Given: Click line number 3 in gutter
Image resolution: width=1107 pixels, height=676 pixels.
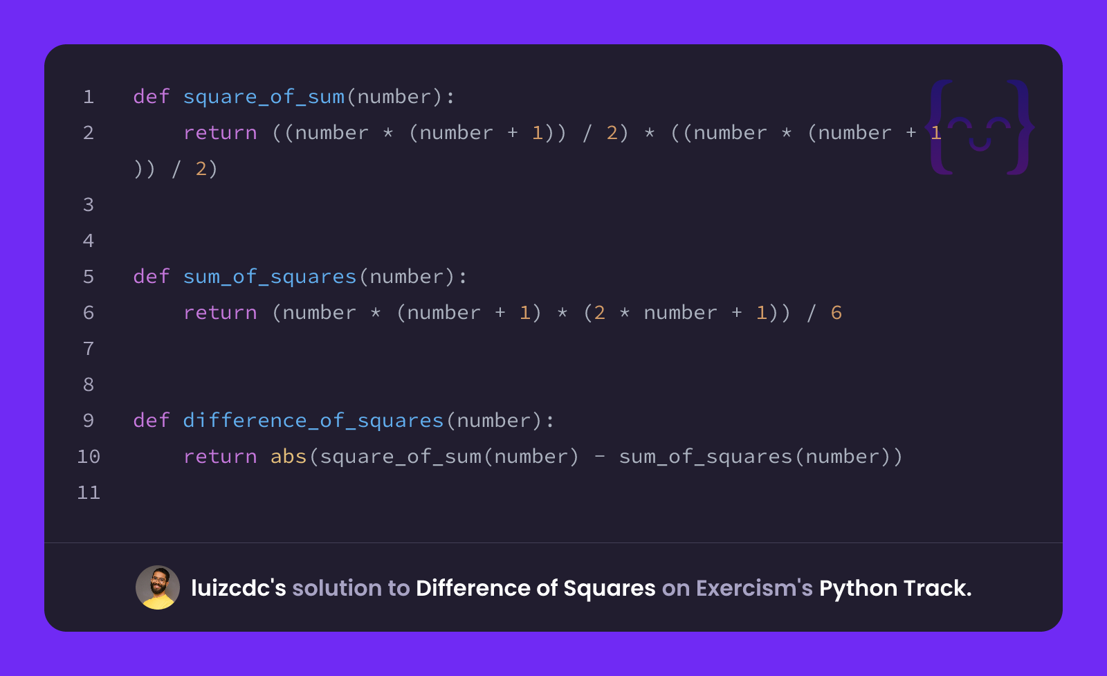Looking at the screenshot, I should click(x=89, y=205).
